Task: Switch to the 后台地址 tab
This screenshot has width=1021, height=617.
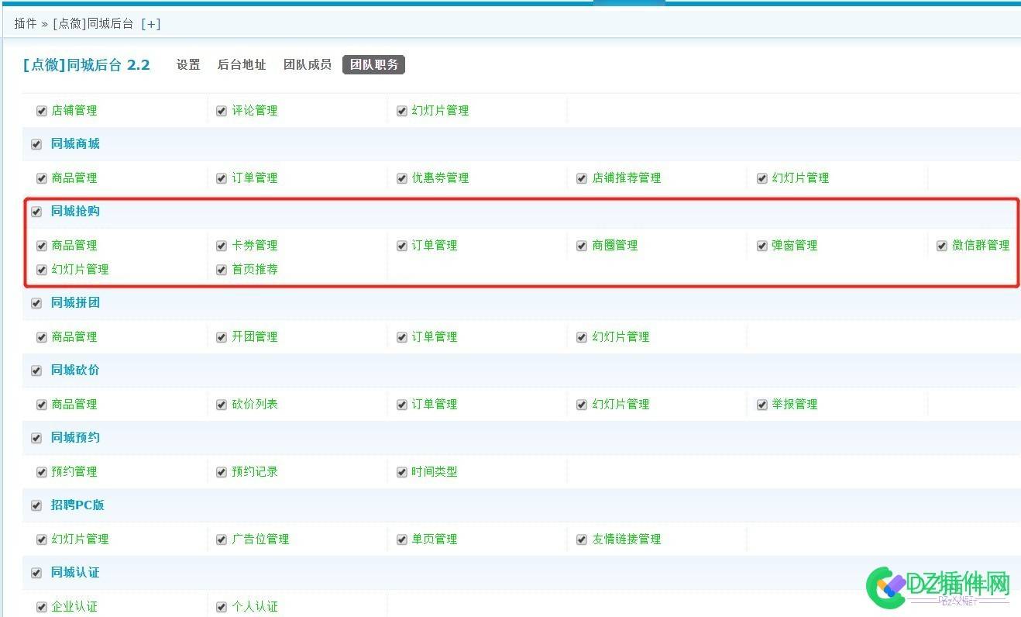Action: (x=242, y=65)
